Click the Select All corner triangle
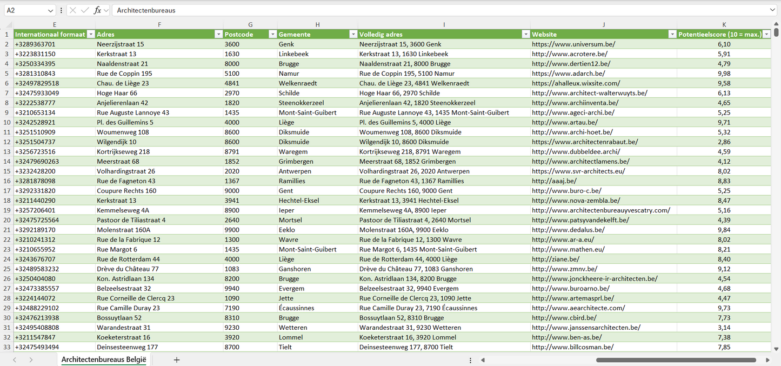Screen dimensions: 781x366 (6, 24)
